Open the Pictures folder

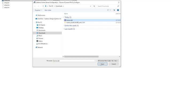click(41, 38)
